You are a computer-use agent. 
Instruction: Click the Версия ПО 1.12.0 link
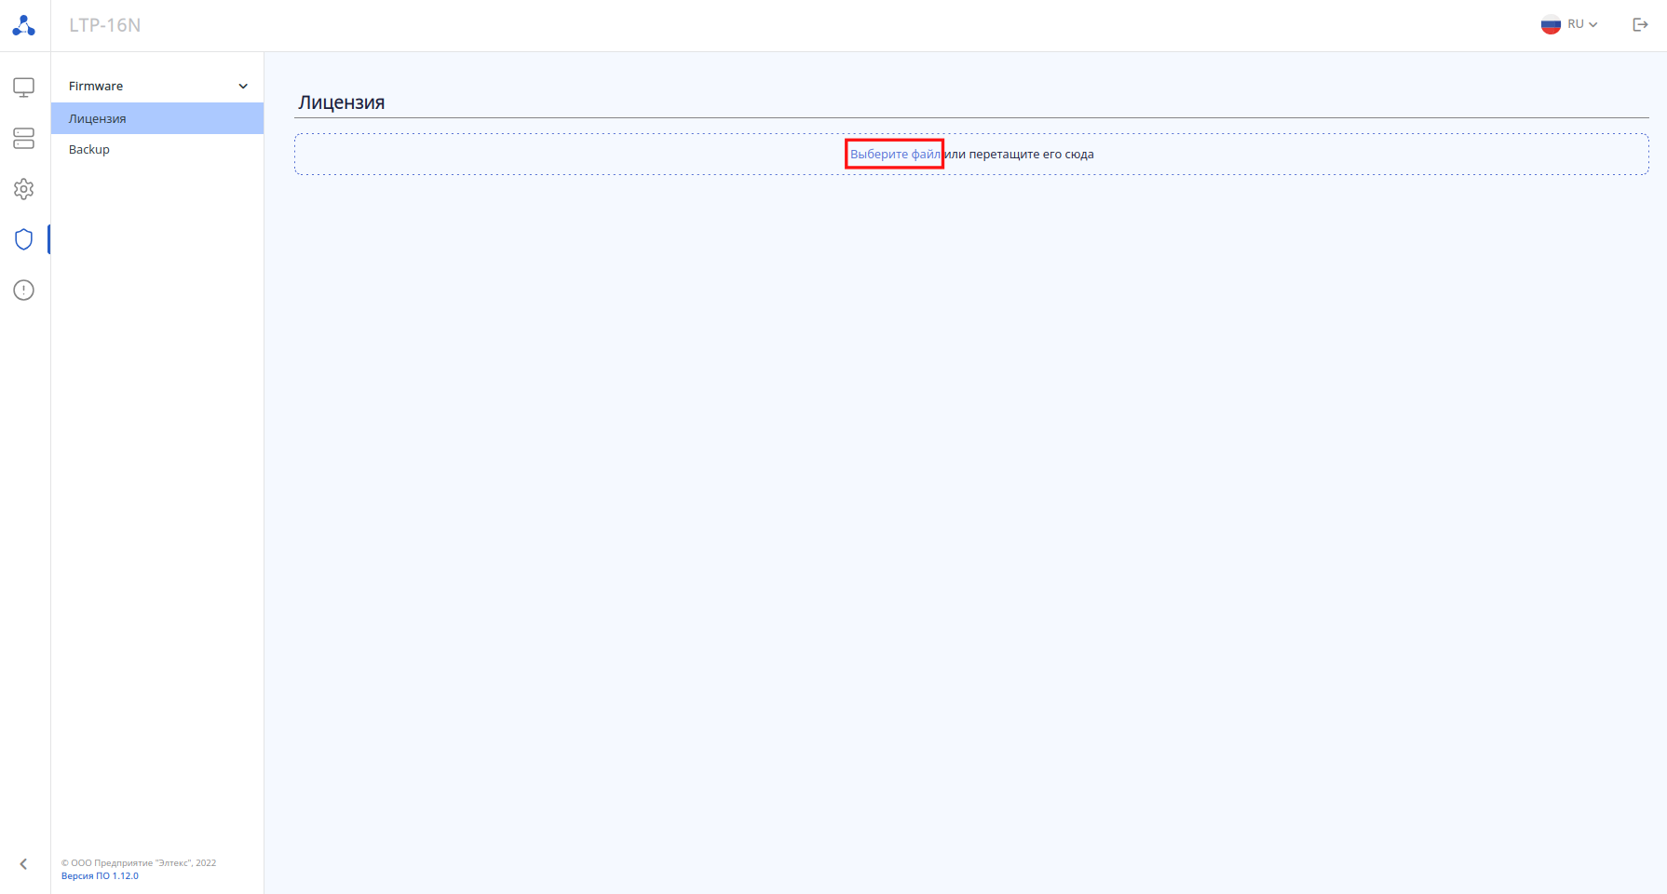(100, 876)
